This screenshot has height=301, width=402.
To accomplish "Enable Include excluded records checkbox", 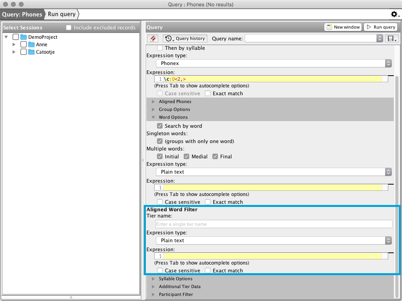I will (69, 28).
